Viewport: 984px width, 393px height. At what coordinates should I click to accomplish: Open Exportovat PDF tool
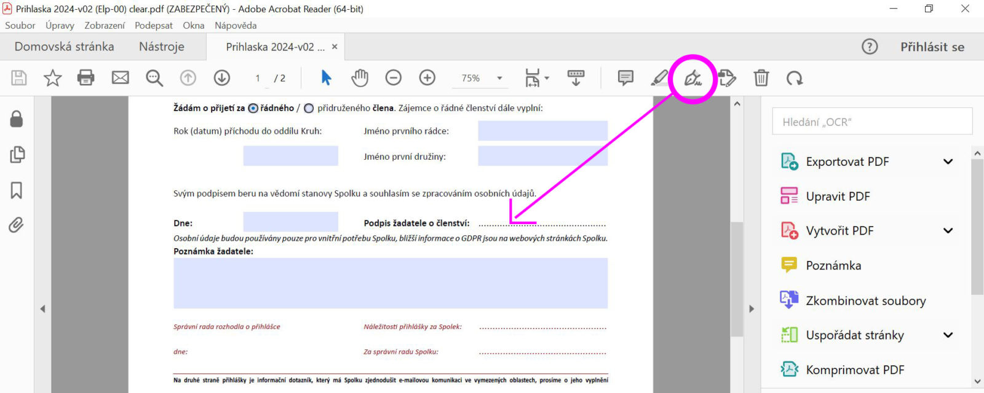[x=847, y=161]
